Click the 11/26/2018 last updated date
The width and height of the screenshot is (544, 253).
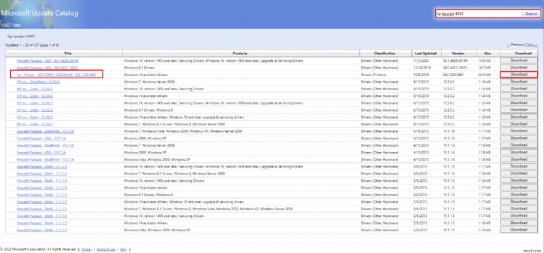pos(421,68)
